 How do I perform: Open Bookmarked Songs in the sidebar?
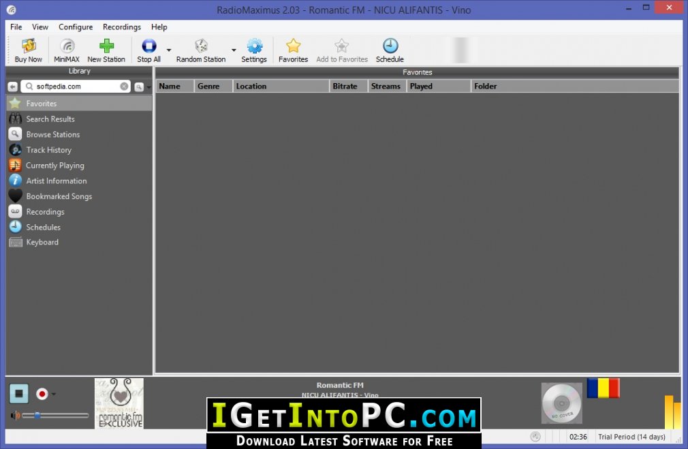coord(79,196)
